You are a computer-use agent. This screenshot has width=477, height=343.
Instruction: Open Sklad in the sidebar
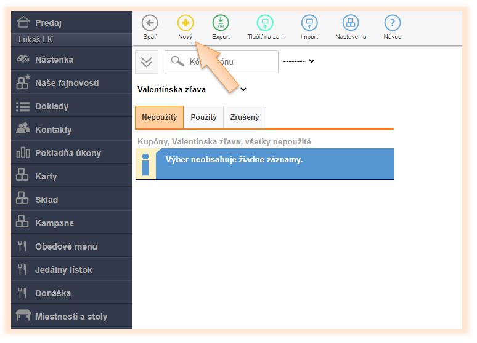[46, 200]
